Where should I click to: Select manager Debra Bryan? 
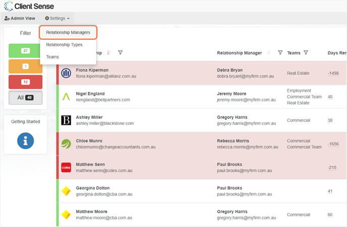[x=229, y=70]
